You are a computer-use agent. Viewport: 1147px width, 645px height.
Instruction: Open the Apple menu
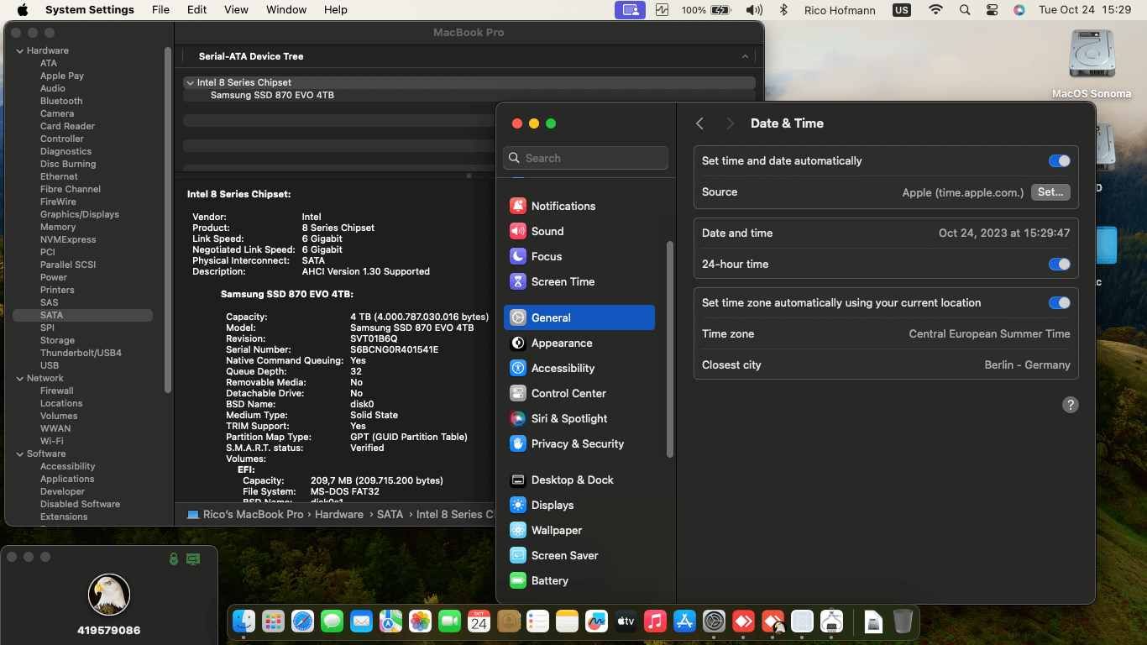[23, 10]
